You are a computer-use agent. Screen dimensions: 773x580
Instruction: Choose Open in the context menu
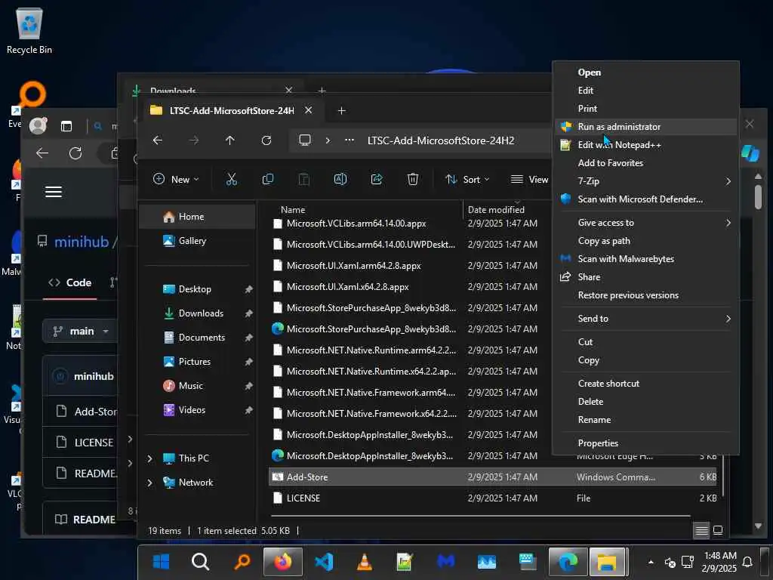tap(646, 72)
